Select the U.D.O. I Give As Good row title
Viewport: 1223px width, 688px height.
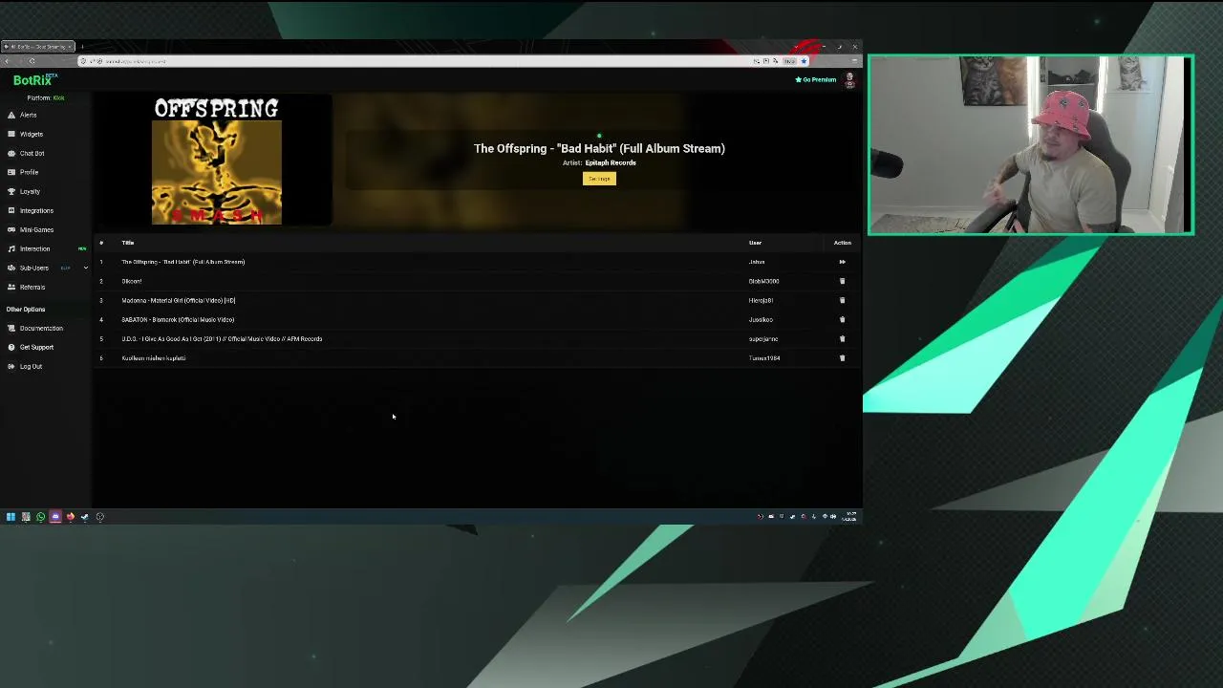point(222,338)
